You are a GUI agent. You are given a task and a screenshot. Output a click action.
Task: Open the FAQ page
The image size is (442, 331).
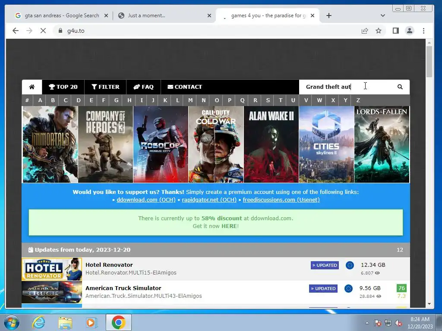143,87
